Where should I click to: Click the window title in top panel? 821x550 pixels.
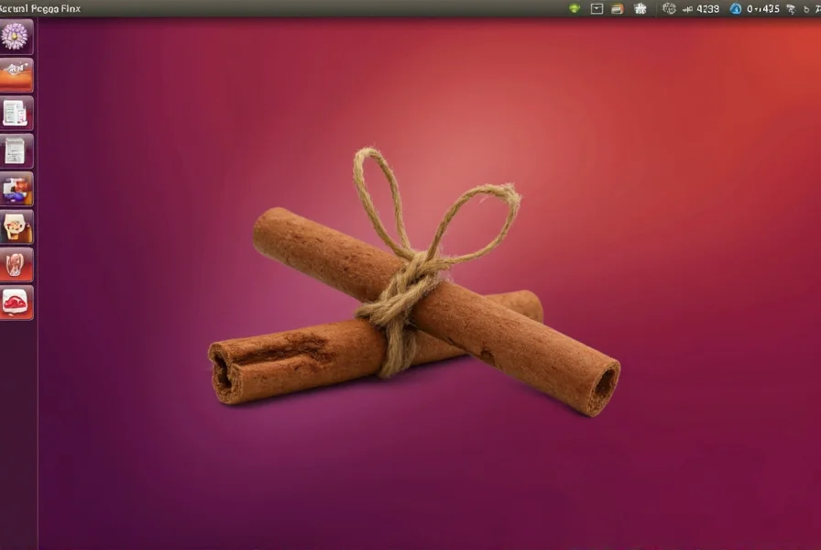point(40,8)
